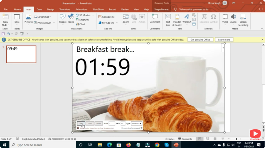This screenshot has height=148, width=265.
Task: Click the Get genuine Office button
Action: [x=200, y=40]
